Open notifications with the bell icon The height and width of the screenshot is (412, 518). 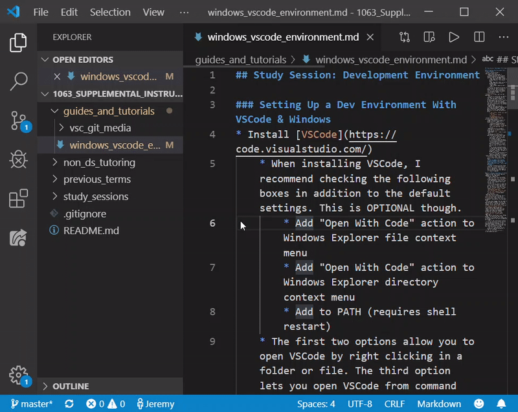click(x=501, y=404)
